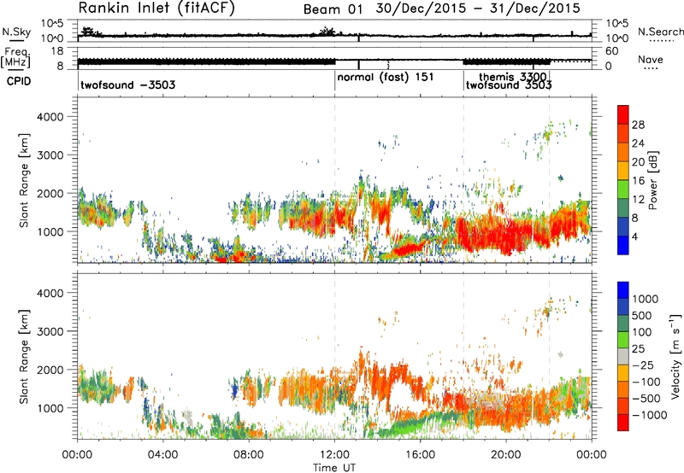Click the gray swatch of Velocity colorbar

pos(623,356)
